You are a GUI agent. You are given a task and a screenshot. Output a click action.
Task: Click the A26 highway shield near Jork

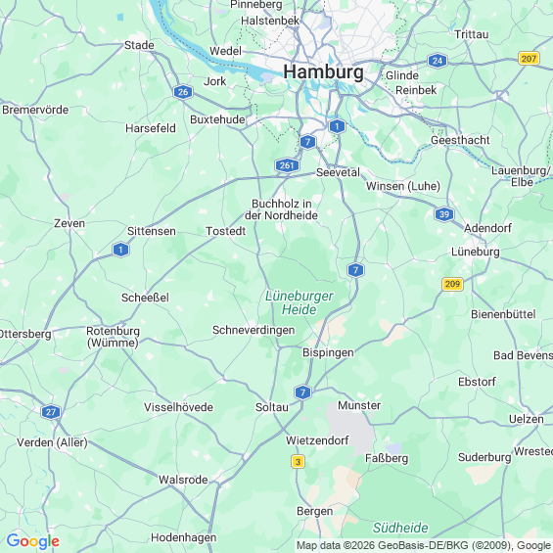183,92
